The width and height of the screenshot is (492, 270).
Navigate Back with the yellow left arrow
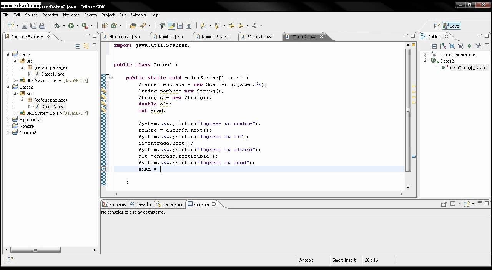coord(241,26)
